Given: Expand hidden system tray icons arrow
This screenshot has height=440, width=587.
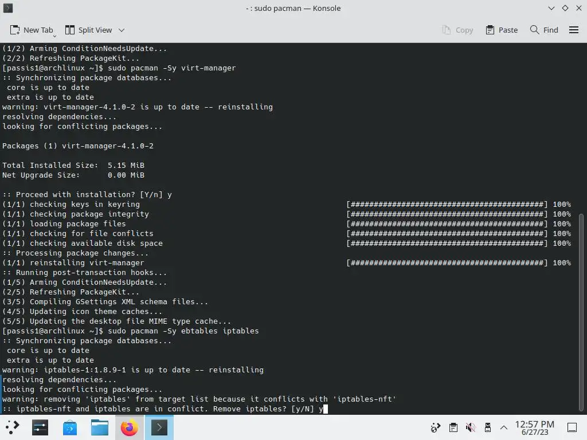Looking at the screenshot, I should 504,427.
